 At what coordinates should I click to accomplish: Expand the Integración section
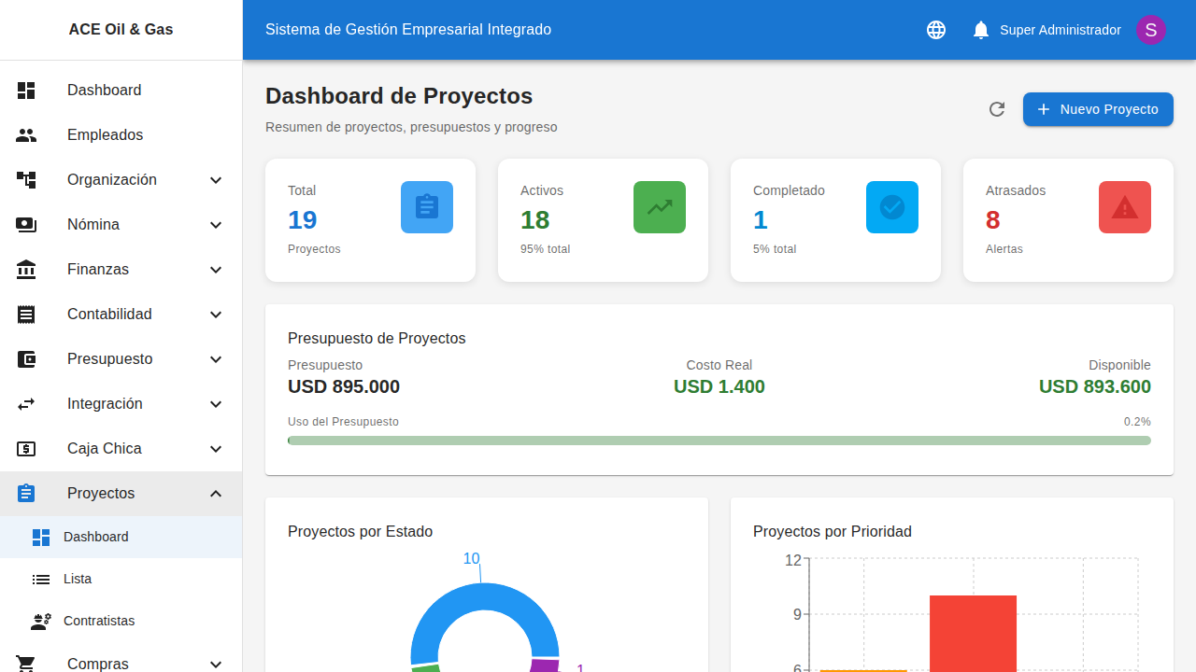click(x=120, y=403)
